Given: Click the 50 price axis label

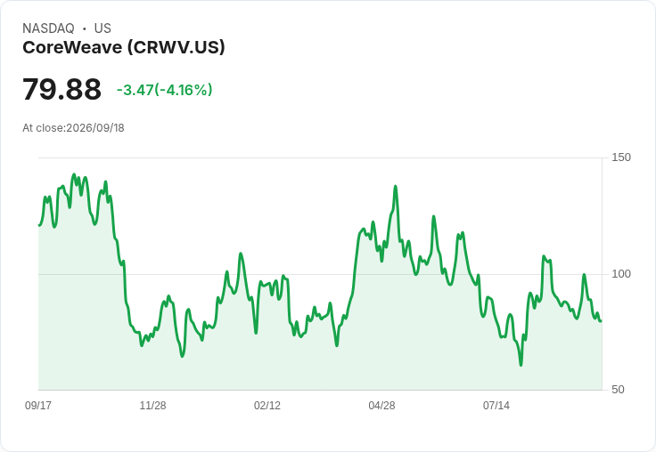Looking at the screenshot, I should pos(618,390).
